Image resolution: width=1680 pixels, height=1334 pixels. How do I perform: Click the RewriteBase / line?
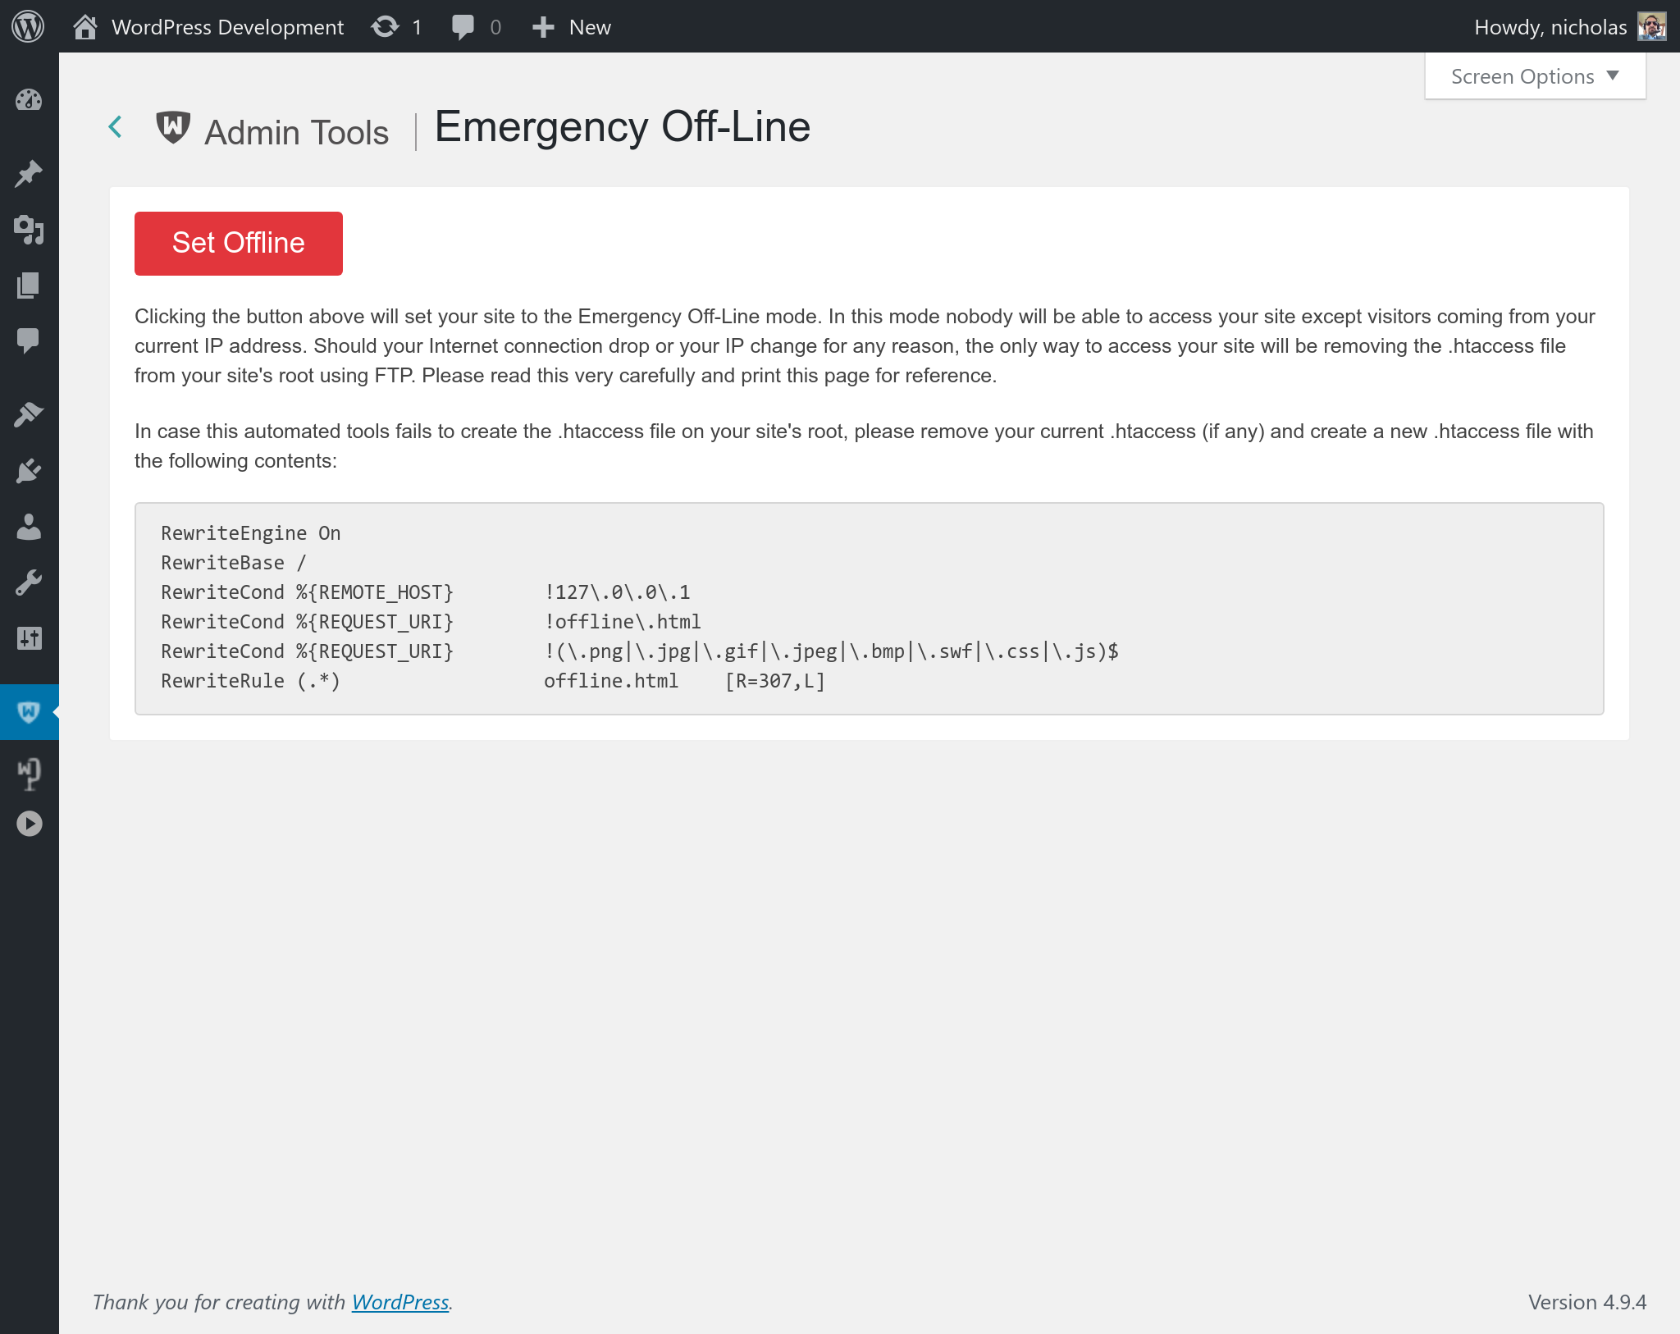point(234,563)
